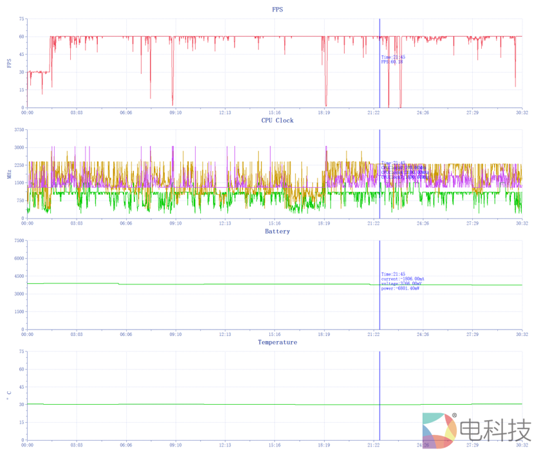Click the blue time cursor in FPS chart
The width and height of the screenshot is (534, 453).
coord(380,84)
